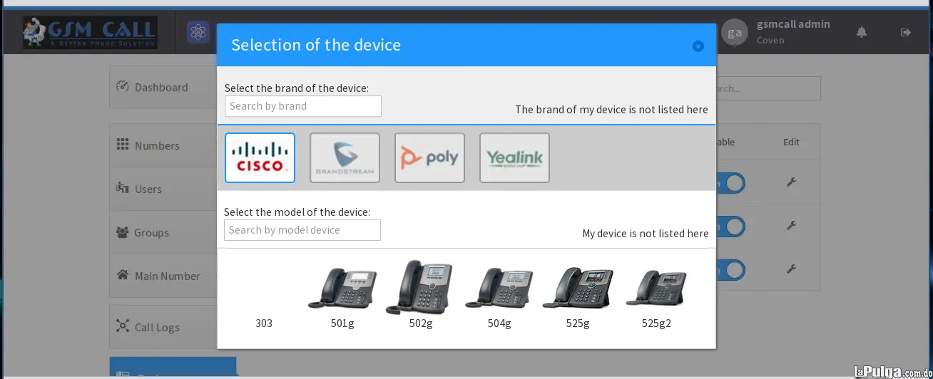Pick the Yealink brand tile
The width and height of the screenshot is (933, 379).
click(x=514, y=157)
